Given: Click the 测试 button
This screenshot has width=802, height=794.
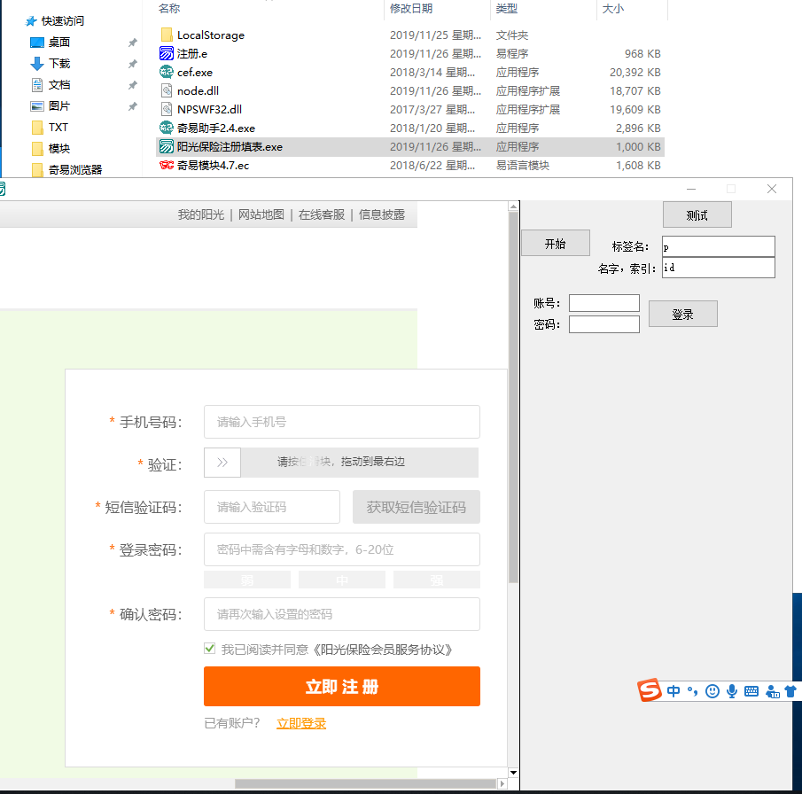Looking at the screenshot, I should pyautogui.click(x=697, y=214).
